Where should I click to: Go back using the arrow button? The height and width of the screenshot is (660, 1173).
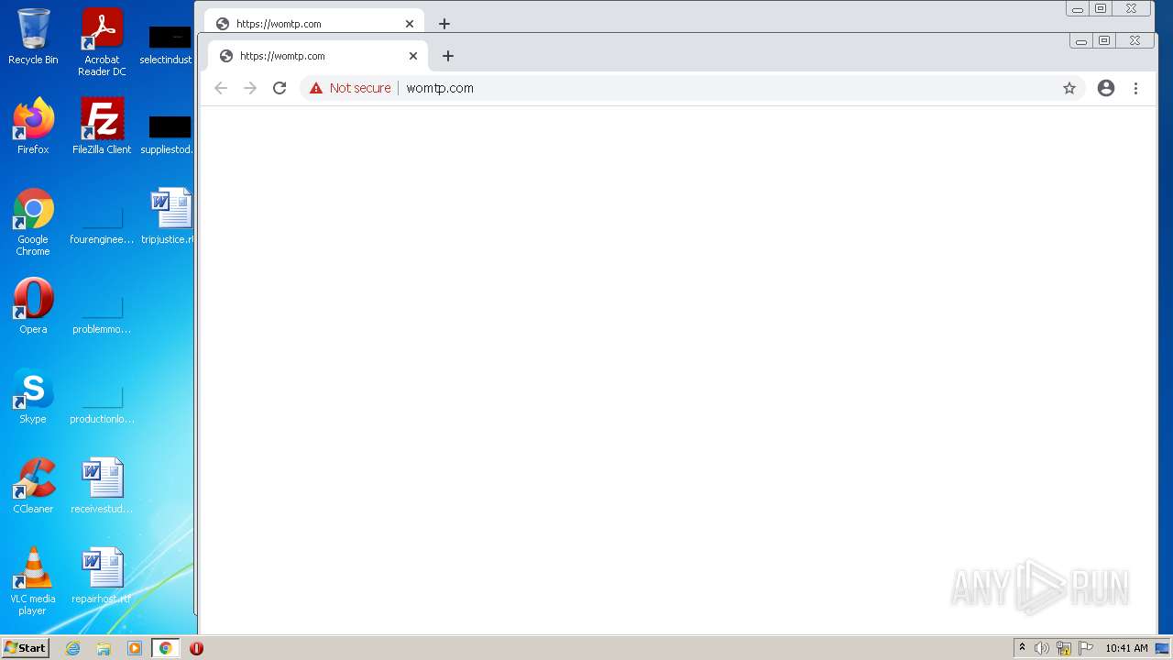click(x=220, y=88)
